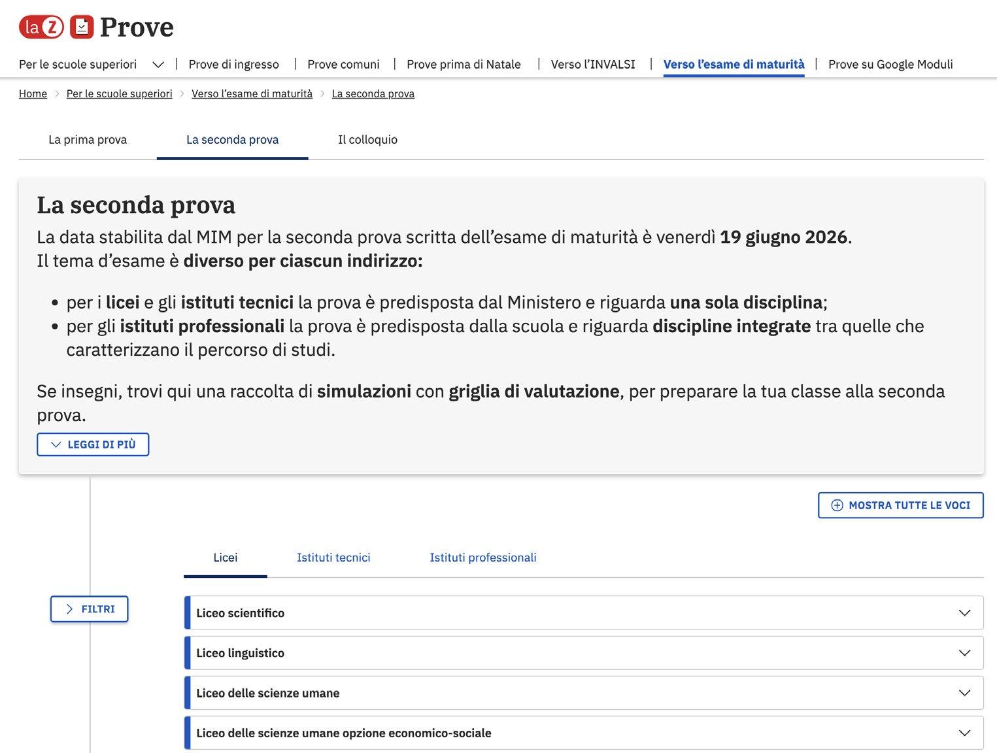Select the Licei tab
Screen dimensions: 997x753
[226, 558]
